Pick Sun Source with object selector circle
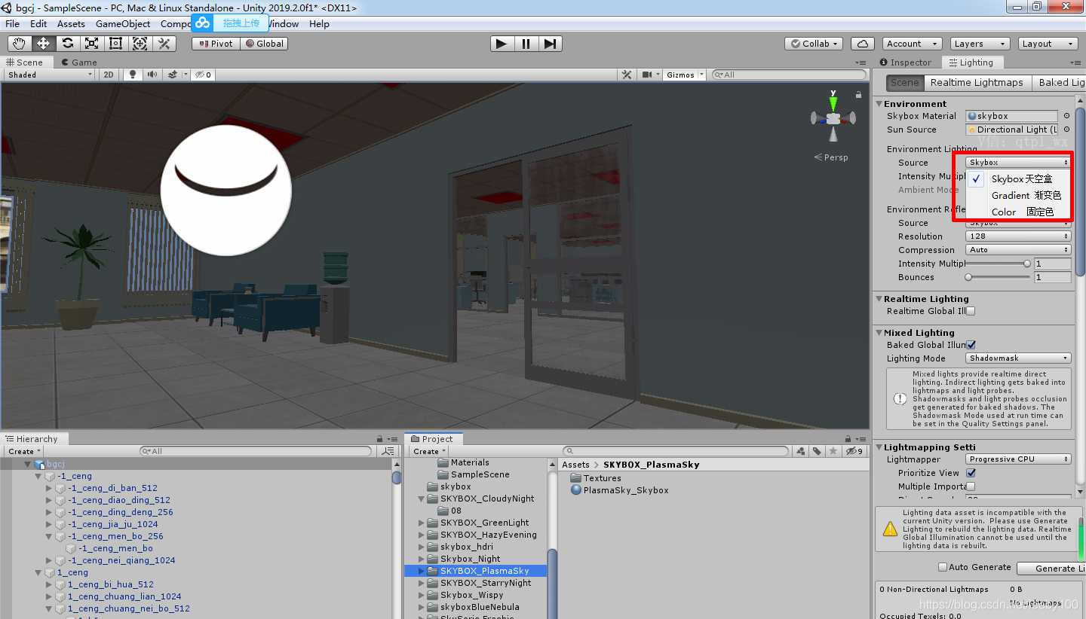Viewport: 1086px width, 619px height. click(1066, 130)
